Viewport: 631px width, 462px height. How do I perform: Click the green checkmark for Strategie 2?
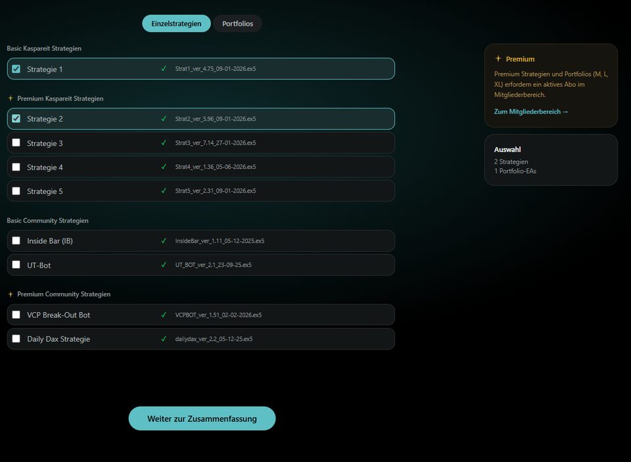[164, 118]
